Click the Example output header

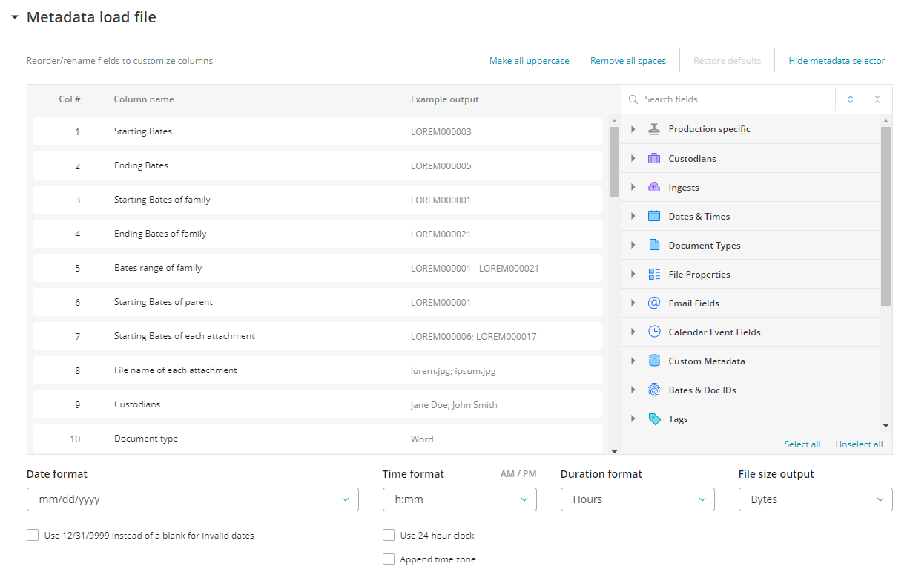pos(445,99)
